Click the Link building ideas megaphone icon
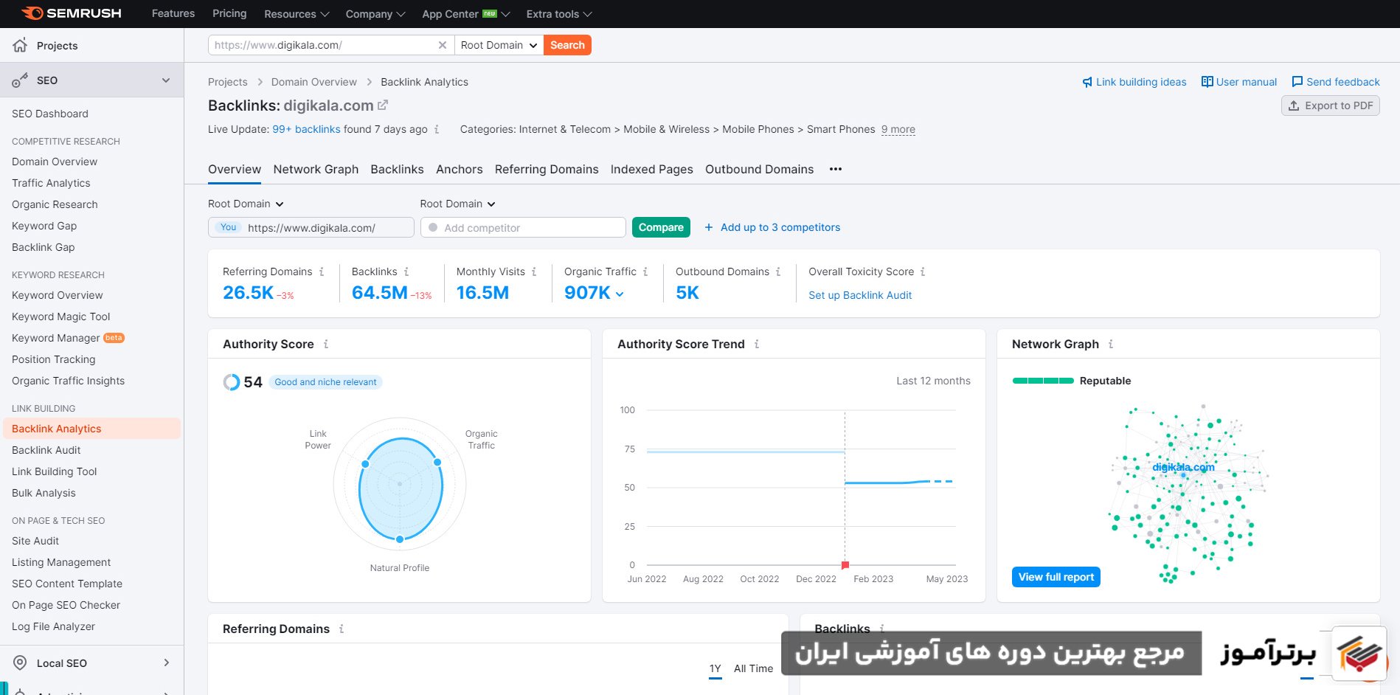Screen dimensions: 1400x695 [1087, 82]
